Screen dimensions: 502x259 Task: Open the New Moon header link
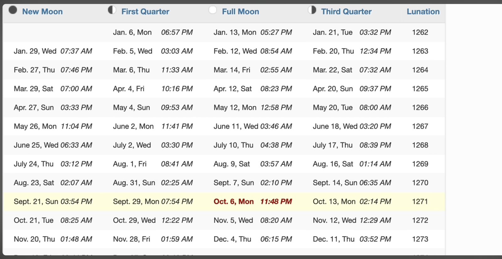tap(42, 12)
